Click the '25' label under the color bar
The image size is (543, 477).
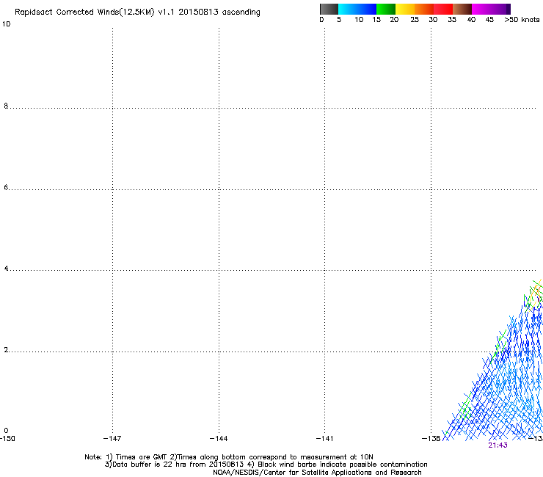415,20
